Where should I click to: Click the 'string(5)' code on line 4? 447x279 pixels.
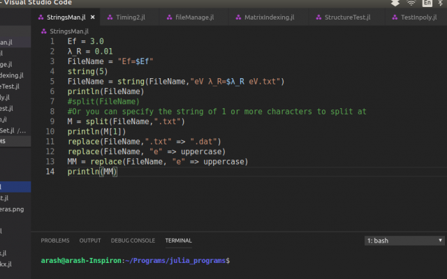pyautogui.click(x=88, y=71)
